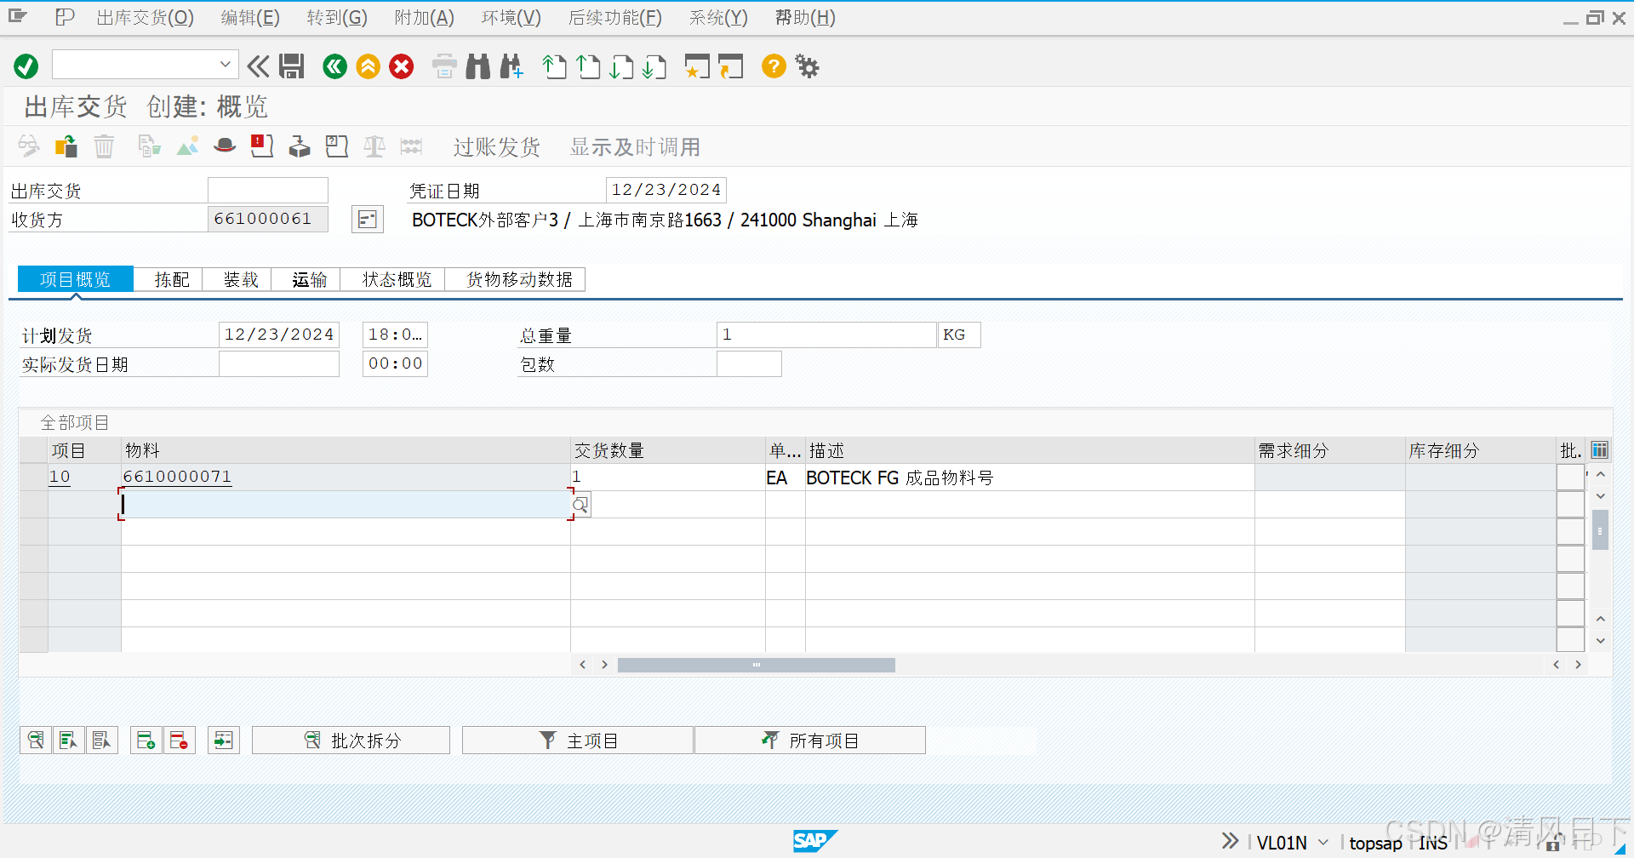Click table scroll-down arrow below the top arrow

pyautogui.click(x=1601, y=495)
